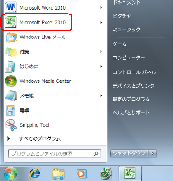Open デバイスとプリンター (Devices and Printers)
Screen dimensions: 173x181
[136, 86]
